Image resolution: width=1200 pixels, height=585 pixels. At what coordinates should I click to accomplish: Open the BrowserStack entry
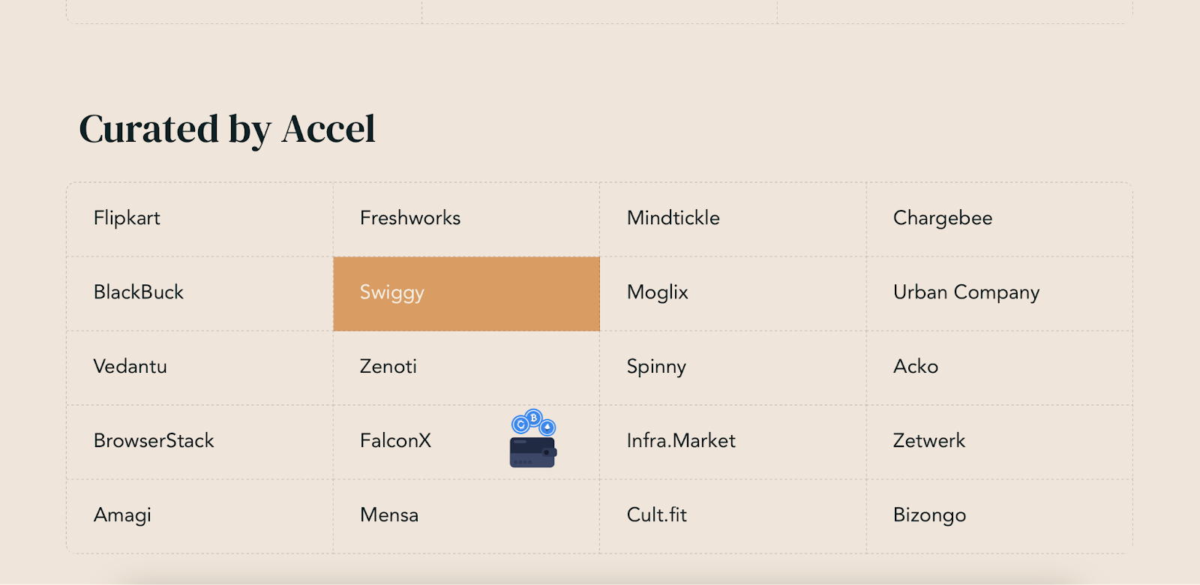[x=199, y=442]
